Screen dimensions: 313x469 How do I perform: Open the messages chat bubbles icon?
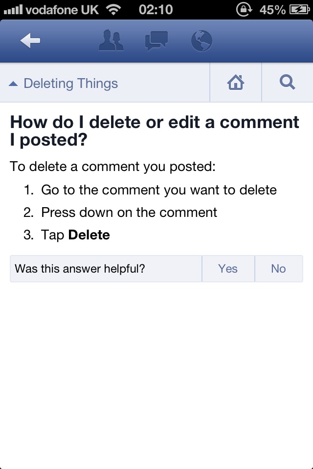click(156, 41)
